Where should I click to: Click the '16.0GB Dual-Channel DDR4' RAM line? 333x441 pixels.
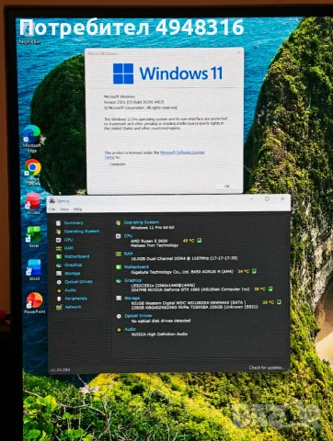coord(184,258)
